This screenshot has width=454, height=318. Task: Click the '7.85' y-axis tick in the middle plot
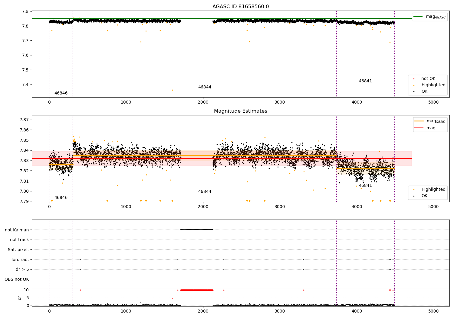[x=24, y=140]
